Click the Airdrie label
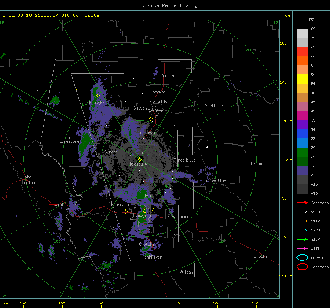 (x=144, y=196)
